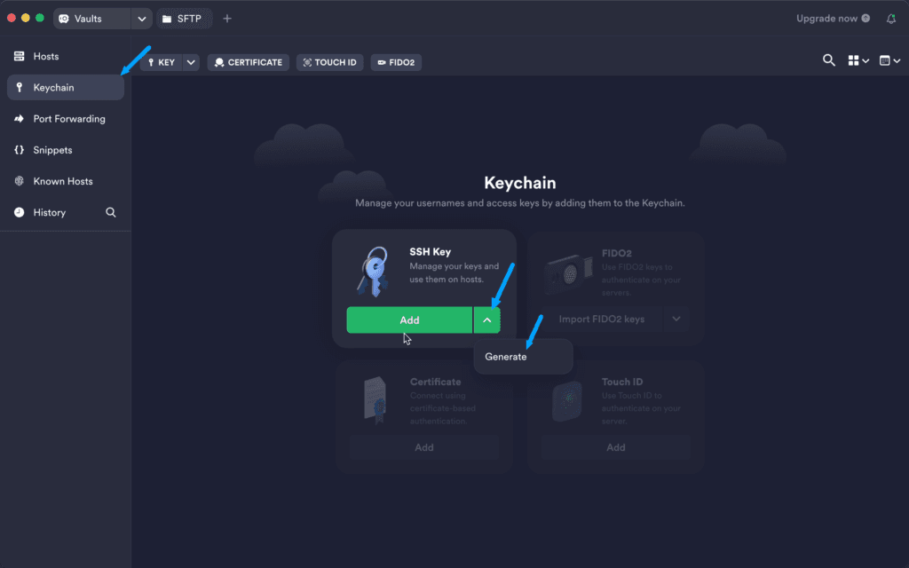The width and height of the screenshot is (909, 568).
Task: Click the CERTIFICATE toolbar button
Action: click(248, 62)
